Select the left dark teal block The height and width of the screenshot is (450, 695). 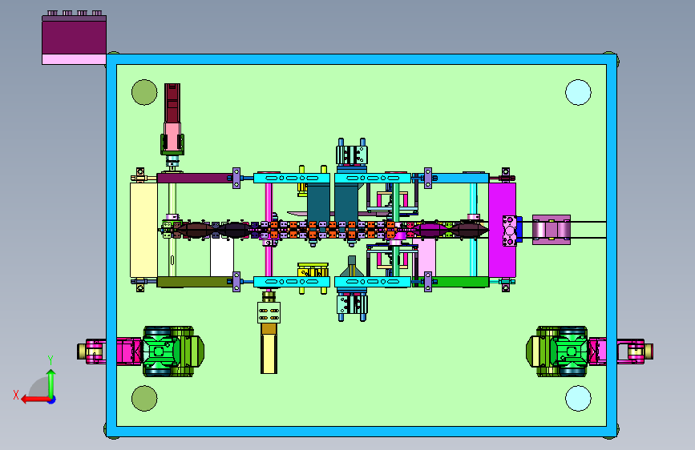tap(318, 203)
